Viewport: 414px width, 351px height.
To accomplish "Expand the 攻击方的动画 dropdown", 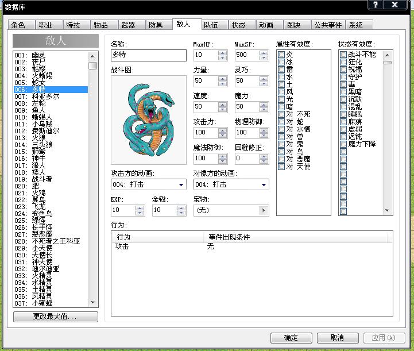I will [181, 184].
